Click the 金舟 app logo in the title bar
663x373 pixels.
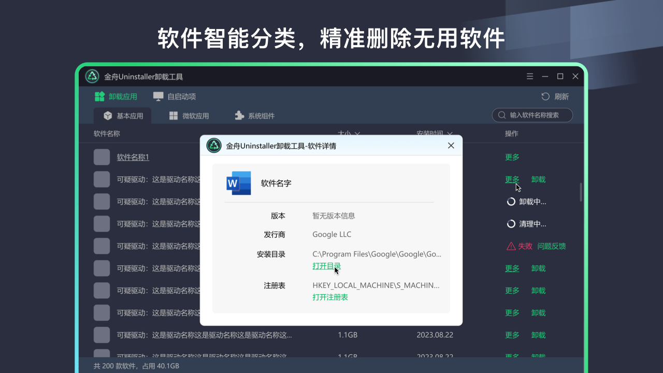92,76
